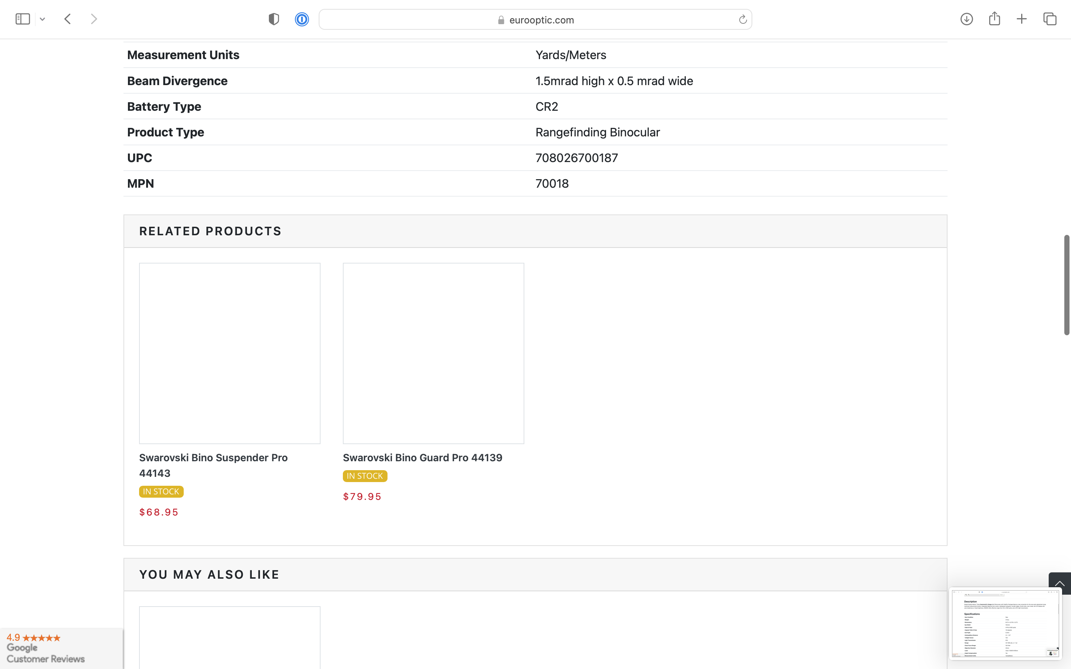Show the tab overview
This screenshot has width=1071, height=669.
(x=1050, y=19)
